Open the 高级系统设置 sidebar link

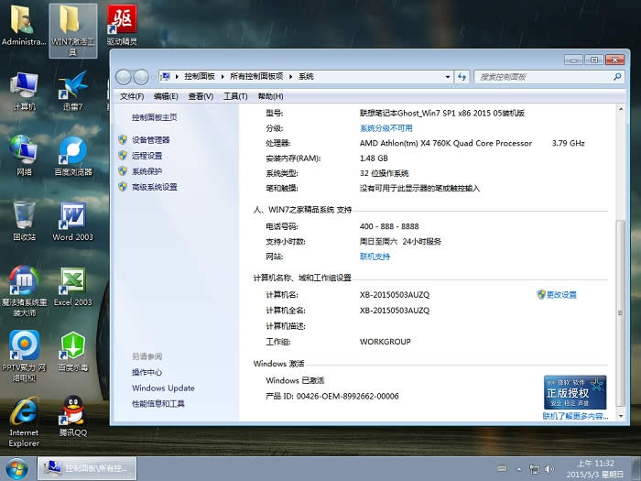[x=154, y=187]
